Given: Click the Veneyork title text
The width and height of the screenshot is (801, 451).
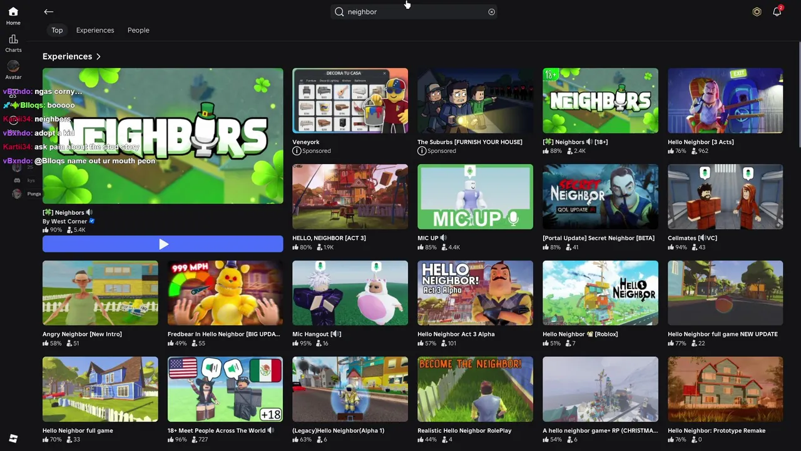Looking at the screenshot, I should [306, 142].
